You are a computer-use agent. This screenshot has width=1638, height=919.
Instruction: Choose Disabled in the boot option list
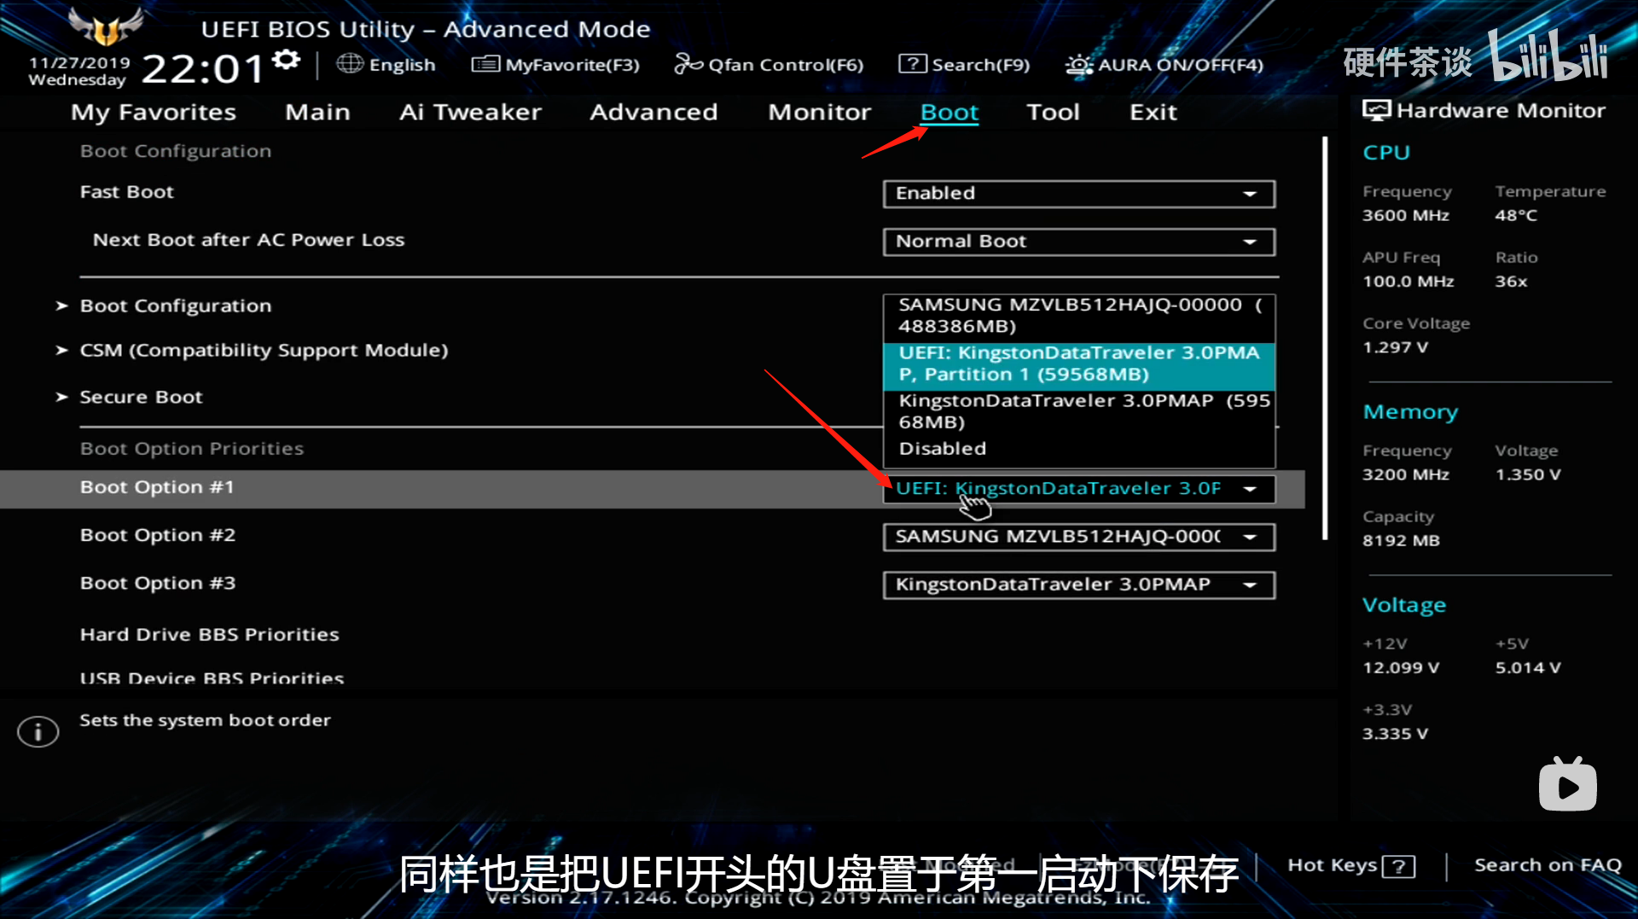(x=1079, y=449)
